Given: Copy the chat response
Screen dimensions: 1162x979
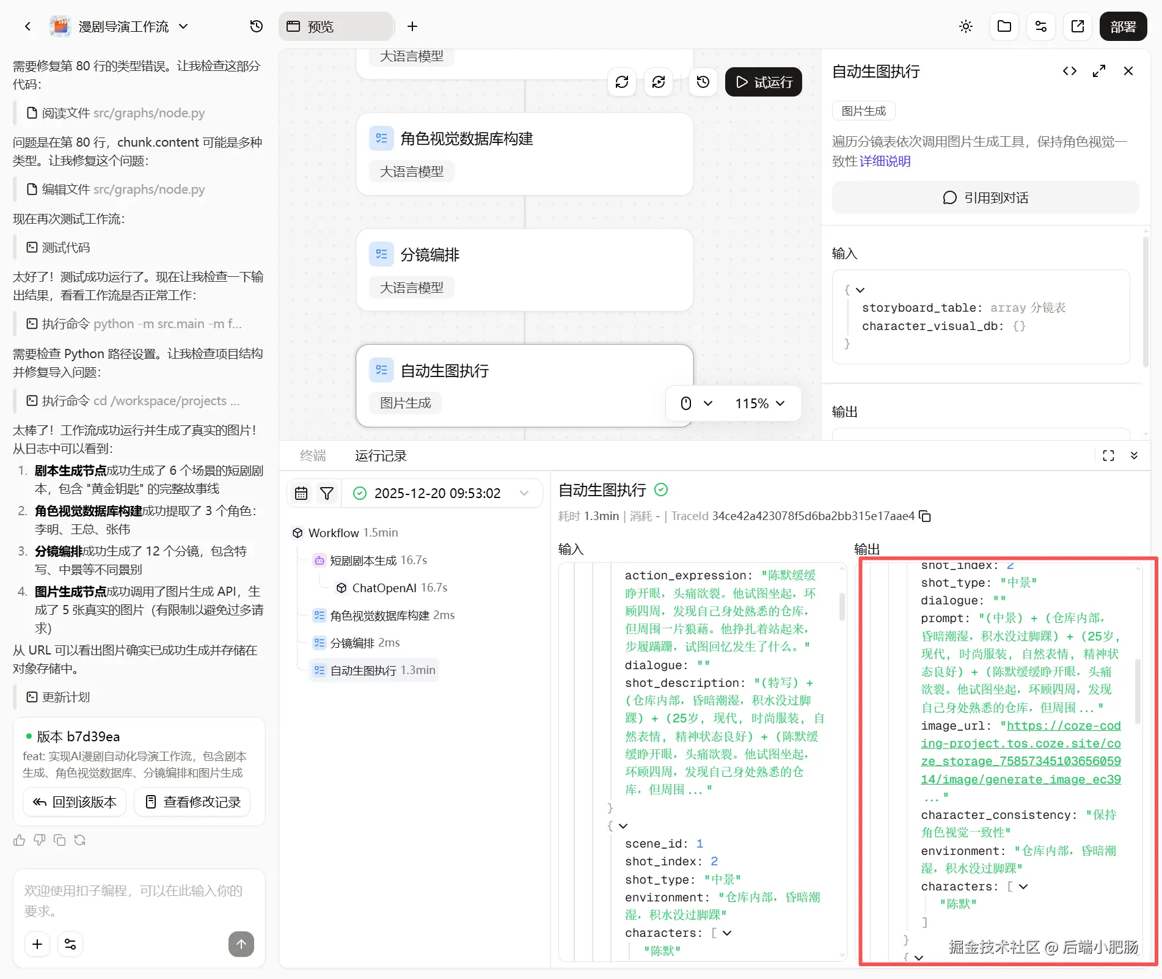Looking at the screenshot, I should point(60,840).
